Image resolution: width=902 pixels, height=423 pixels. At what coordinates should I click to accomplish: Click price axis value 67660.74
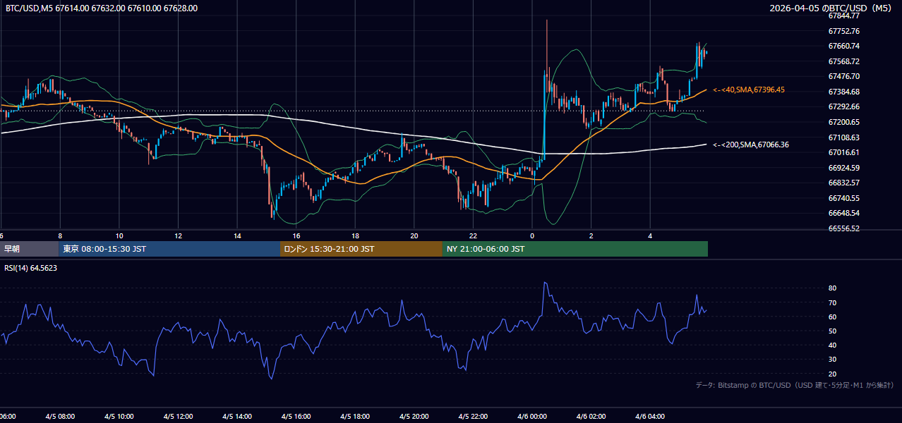(x=843, y=46)
